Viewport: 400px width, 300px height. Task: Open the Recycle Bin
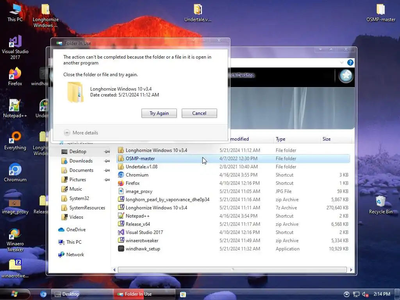point(380,205)
